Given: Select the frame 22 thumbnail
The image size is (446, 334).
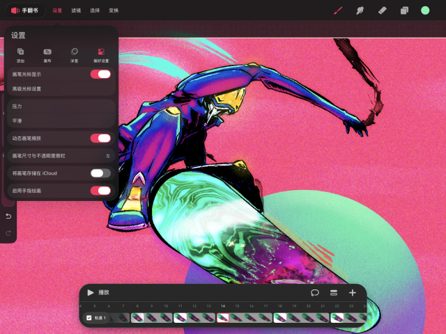Looking at the screenshot, I should click(x=337, y=318).
